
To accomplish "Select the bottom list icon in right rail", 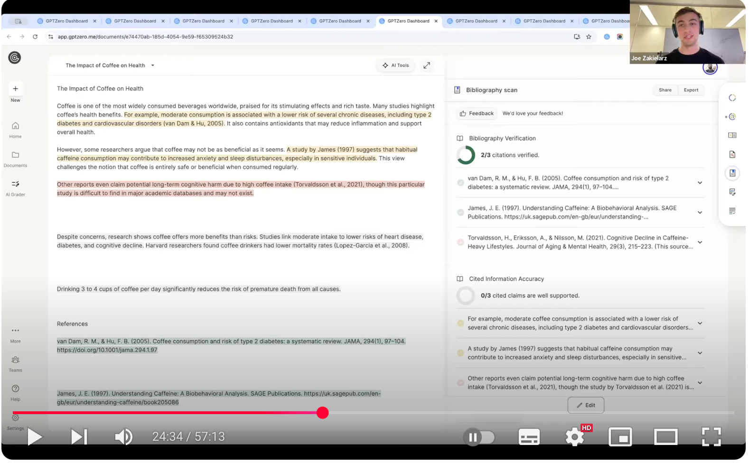I will click(732, 211).
